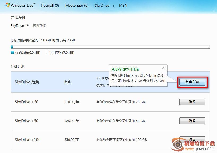The image size is (217, 153).
Task: Open Messenger (0) in the header
Action: pyautogui.click(x=77, y=5)
